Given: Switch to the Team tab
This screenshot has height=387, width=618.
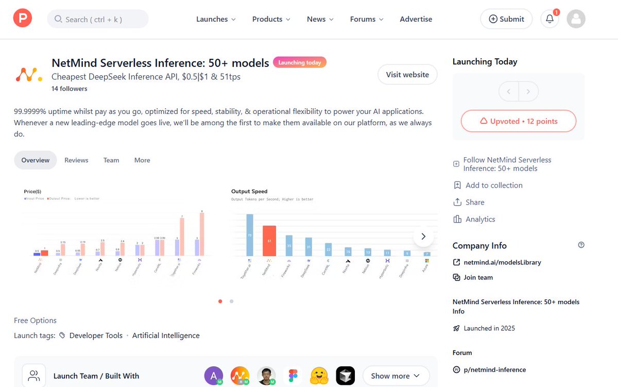Looking at the screenshot, I should click(x=111, y=160).
